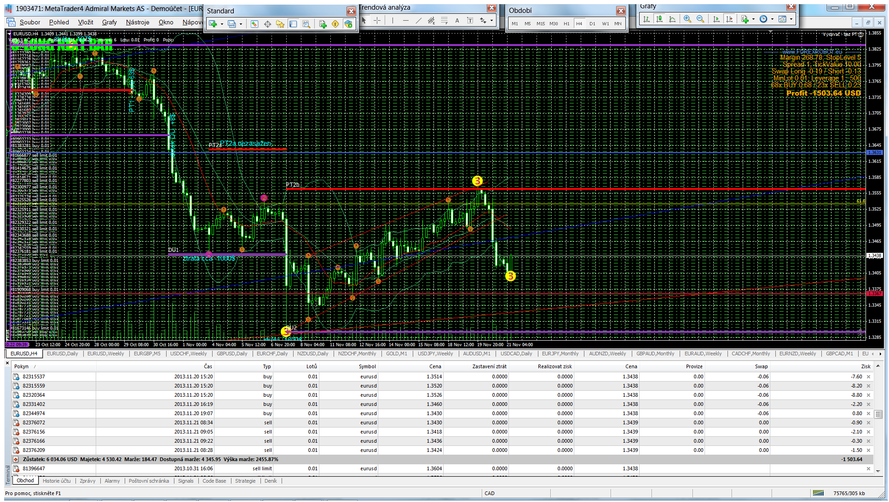Zoom out the chart with magnifier minus
Image resolution: width=889 pixels, height=502 pixels.
tap(700, 19)
